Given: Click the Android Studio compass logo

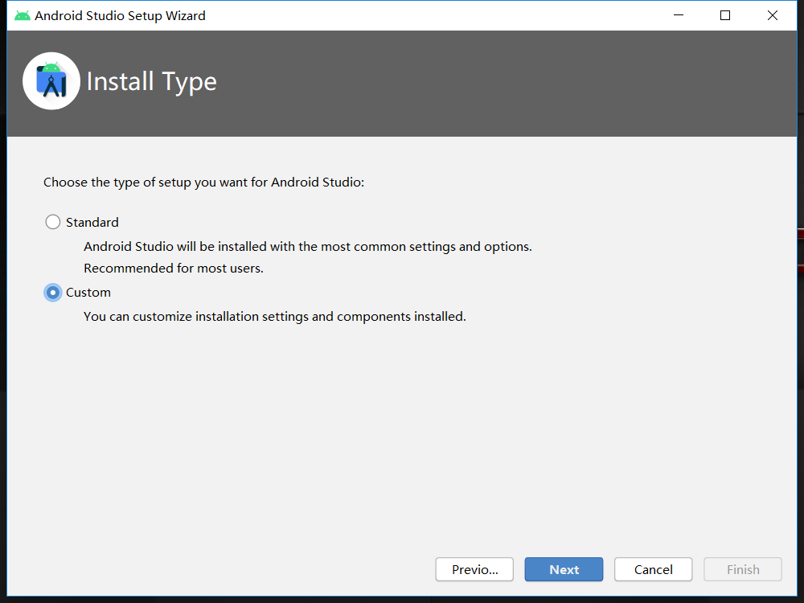Looking at the screenshot, I should pos(51,81).
